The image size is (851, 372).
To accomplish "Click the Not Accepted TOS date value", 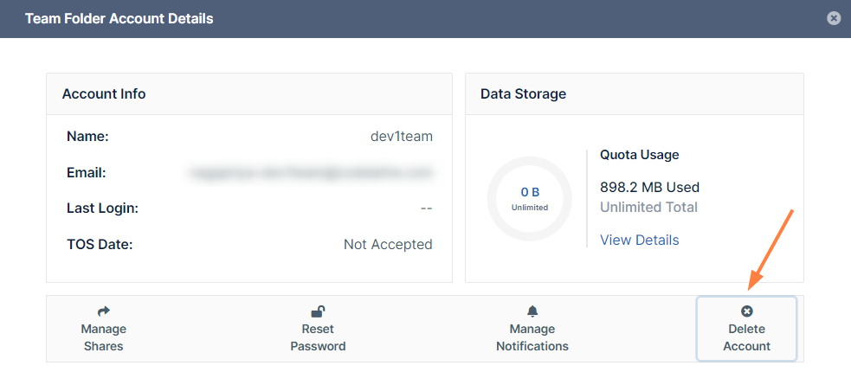I will coord(388,244).
